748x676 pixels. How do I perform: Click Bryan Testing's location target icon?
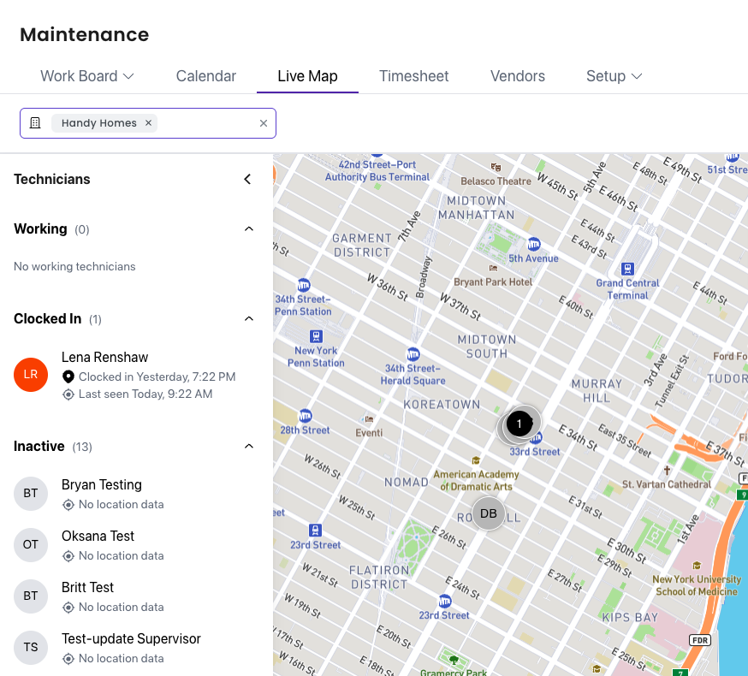(68, 505)
